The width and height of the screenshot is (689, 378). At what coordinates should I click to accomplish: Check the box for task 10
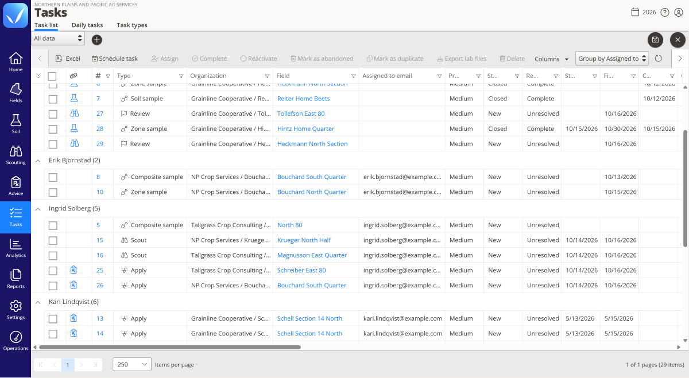point(53,192)
